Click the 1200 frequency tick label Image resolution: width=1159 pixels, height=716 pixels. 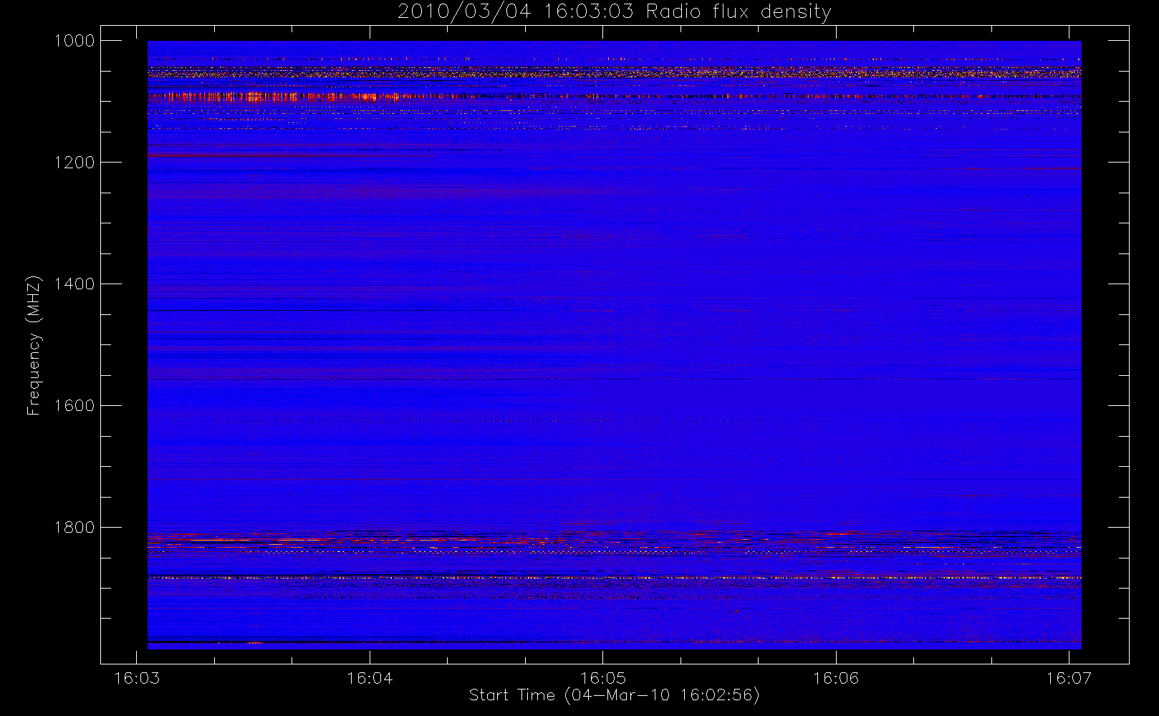point(74,163)
